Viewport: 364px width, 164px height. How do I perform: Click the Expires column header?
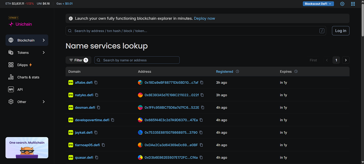pos(286,72)
